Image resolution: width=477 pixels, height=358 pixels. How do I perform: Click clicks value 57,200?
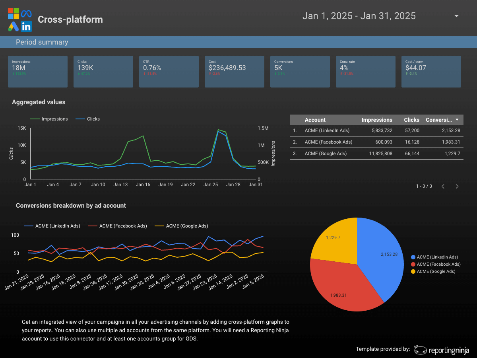411,130
